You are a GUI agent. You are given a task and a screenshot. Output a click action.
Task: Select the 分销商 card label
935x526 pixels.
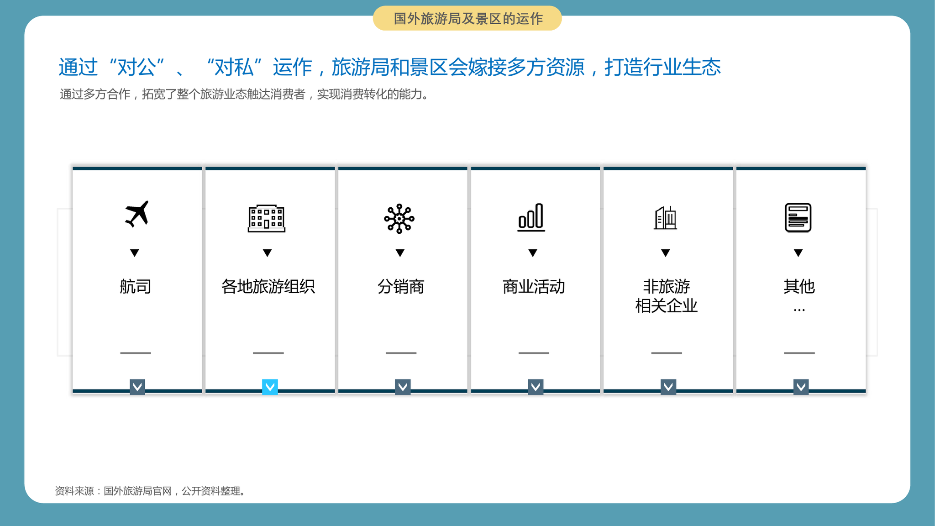point(401,287)
